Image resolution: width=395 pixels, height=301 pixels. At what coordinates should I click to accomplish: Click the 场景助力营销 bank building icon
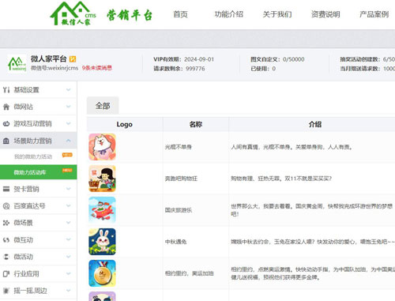click(x=6, y=141)
